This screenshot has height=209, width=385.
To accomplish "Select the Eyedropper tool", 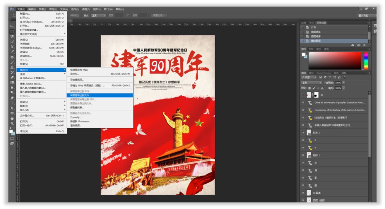I will 12,52.
